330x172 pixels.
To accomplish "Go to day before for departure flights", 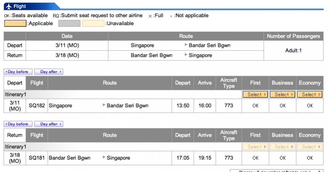I will pyautogui.click(x=18, y=72).
